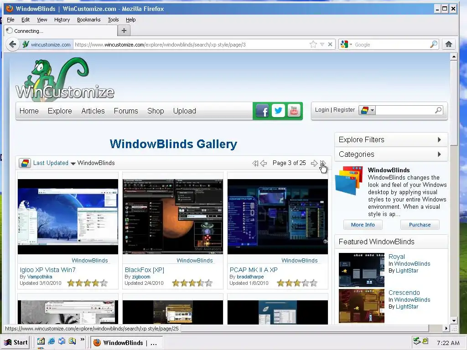
Task: Open the Help menu
Action: [x=130, y=20]
